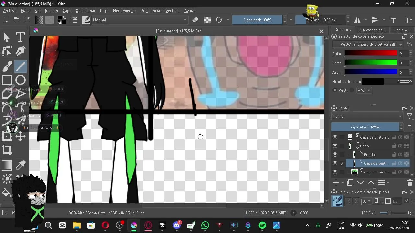Save the document icon

click(x=27, y=20)
